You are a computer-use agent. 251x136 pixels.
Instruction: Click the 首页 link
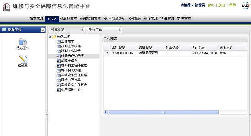[x=211, y=5]
